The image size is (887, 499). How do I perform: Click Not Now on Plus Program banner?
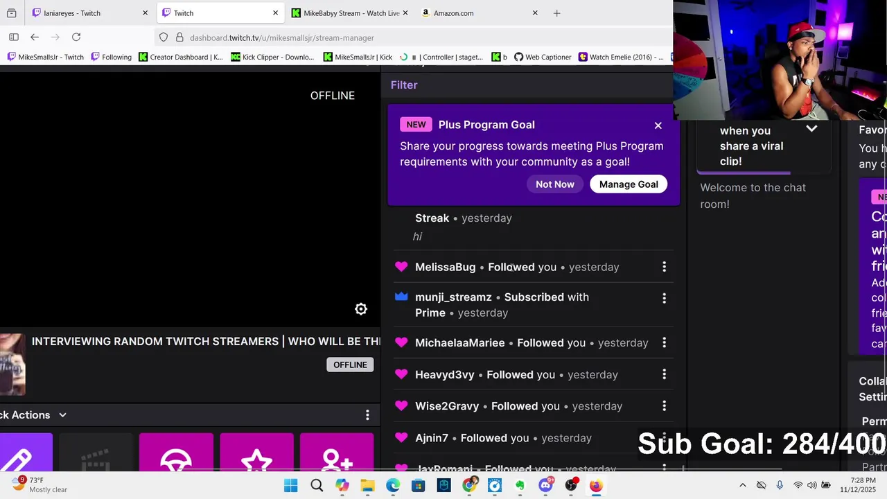555,184
